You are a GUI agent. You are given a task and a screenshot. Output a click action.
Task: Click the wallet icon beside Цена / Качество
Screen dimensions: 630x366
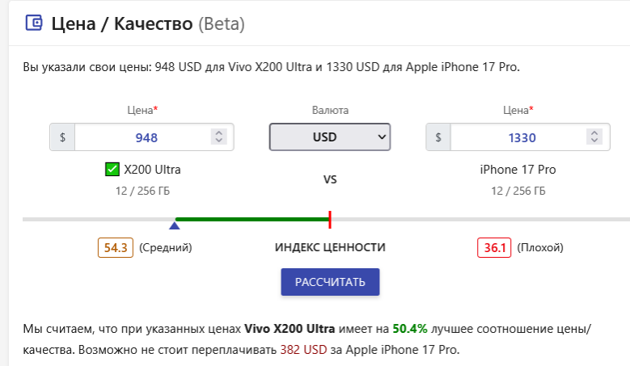pyautogui.click(x=34, y=23)
